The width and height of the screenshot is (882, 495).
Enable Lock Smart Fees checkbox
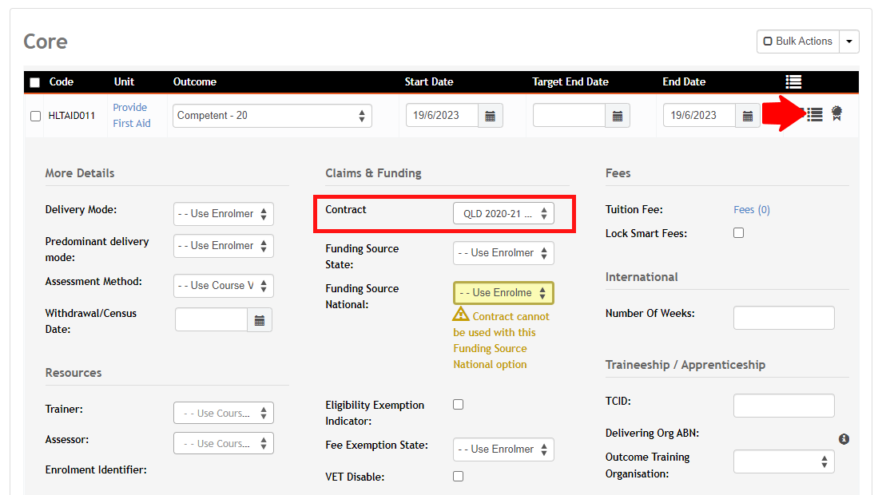(x=738, y=232)
